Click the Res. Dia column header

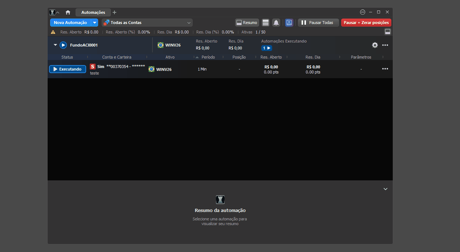[313, 57]
